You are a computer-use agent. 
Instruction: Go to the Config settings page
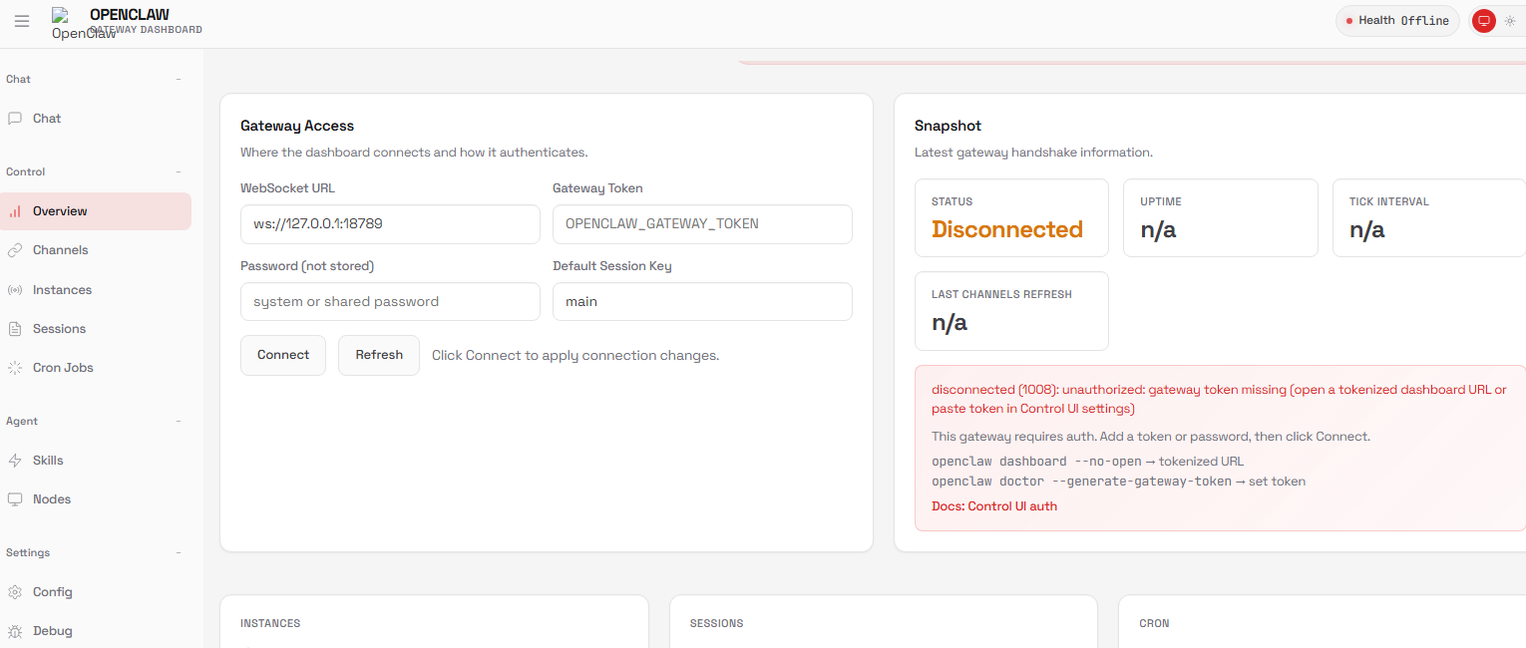[x=52, y=592]
